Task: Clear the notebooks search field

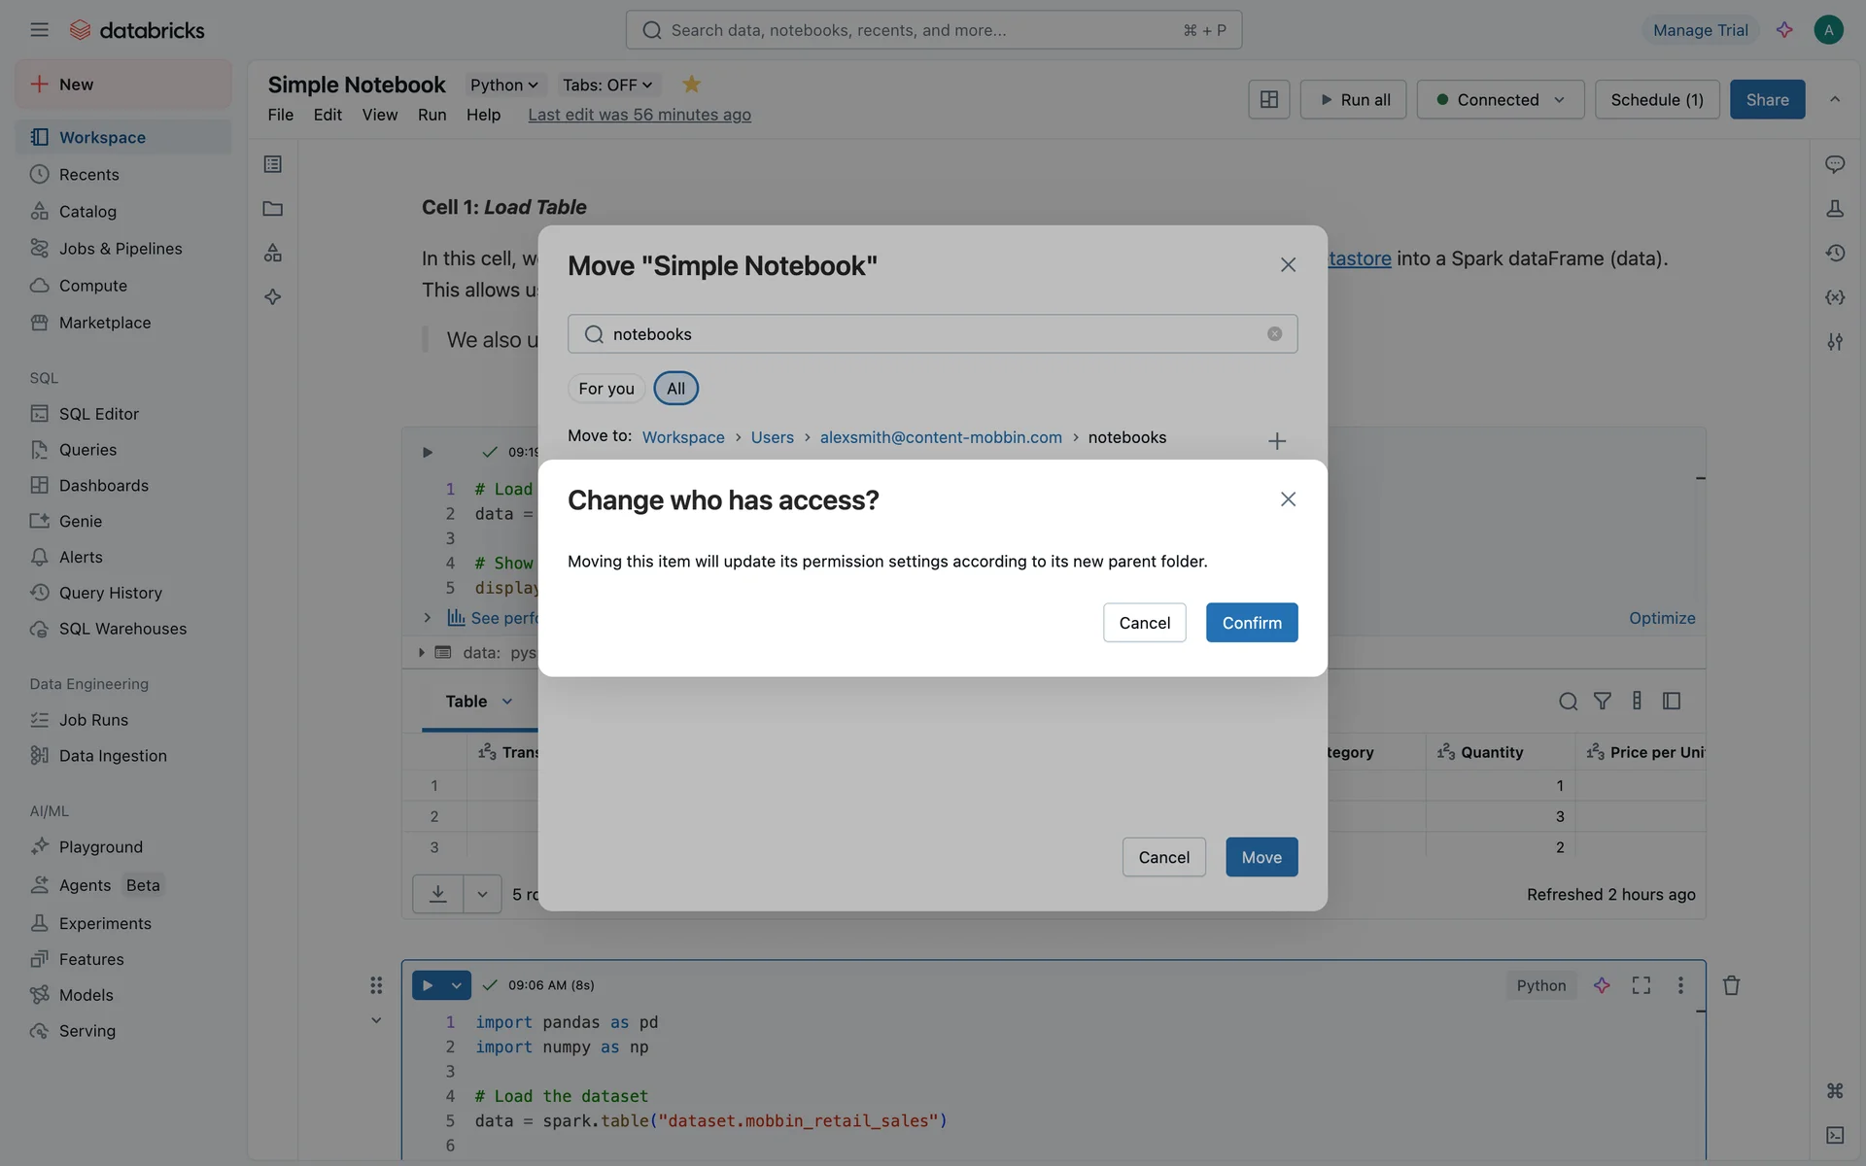Action: pos(1274,334)
